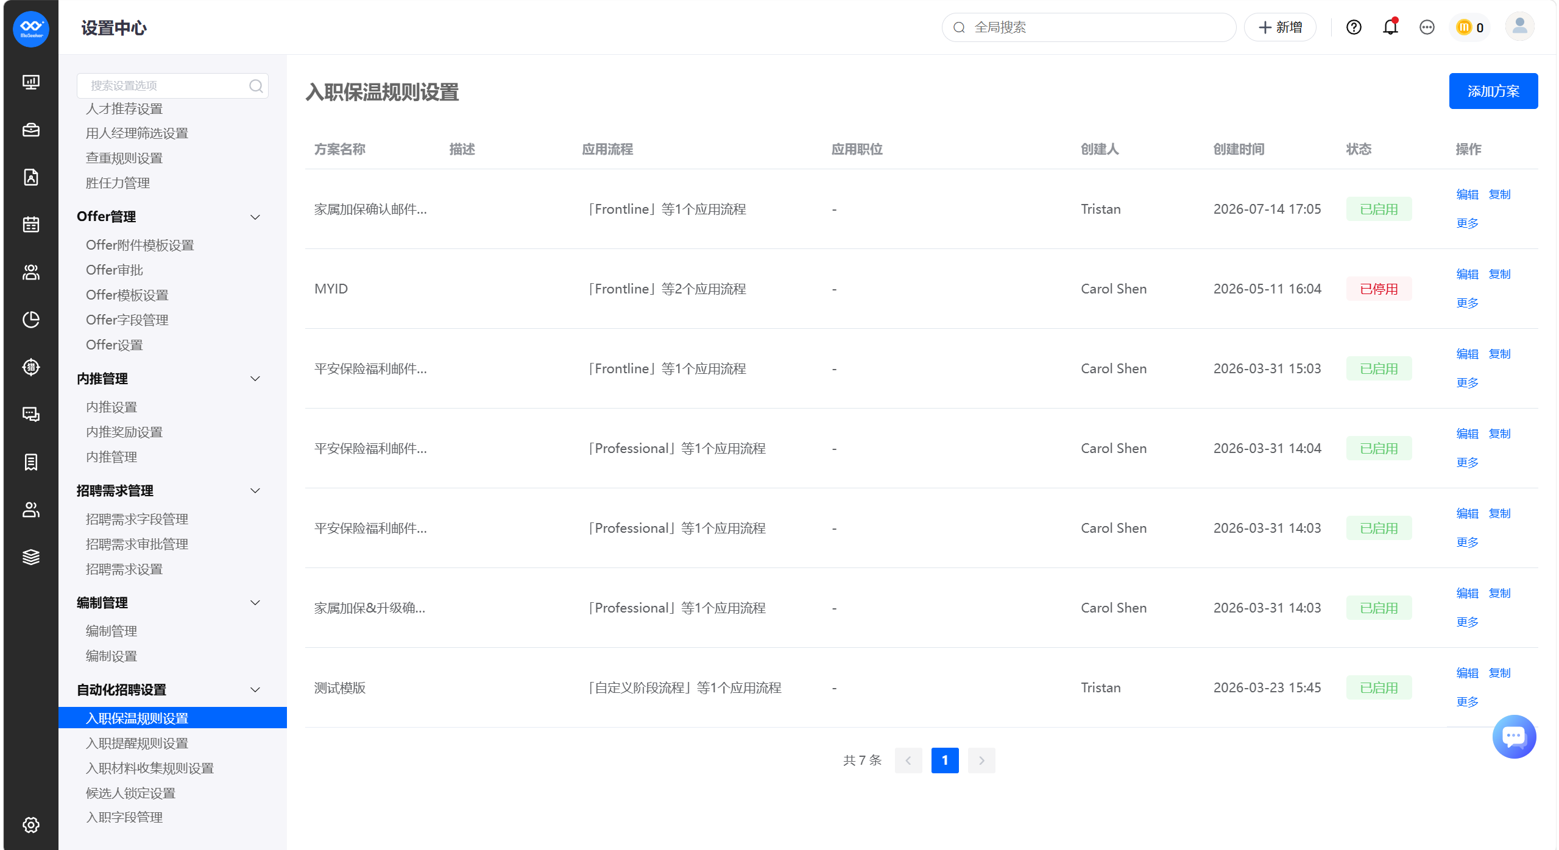
Task: Copy the 家属加保&升级确 plan
Action: point(1499,594)
